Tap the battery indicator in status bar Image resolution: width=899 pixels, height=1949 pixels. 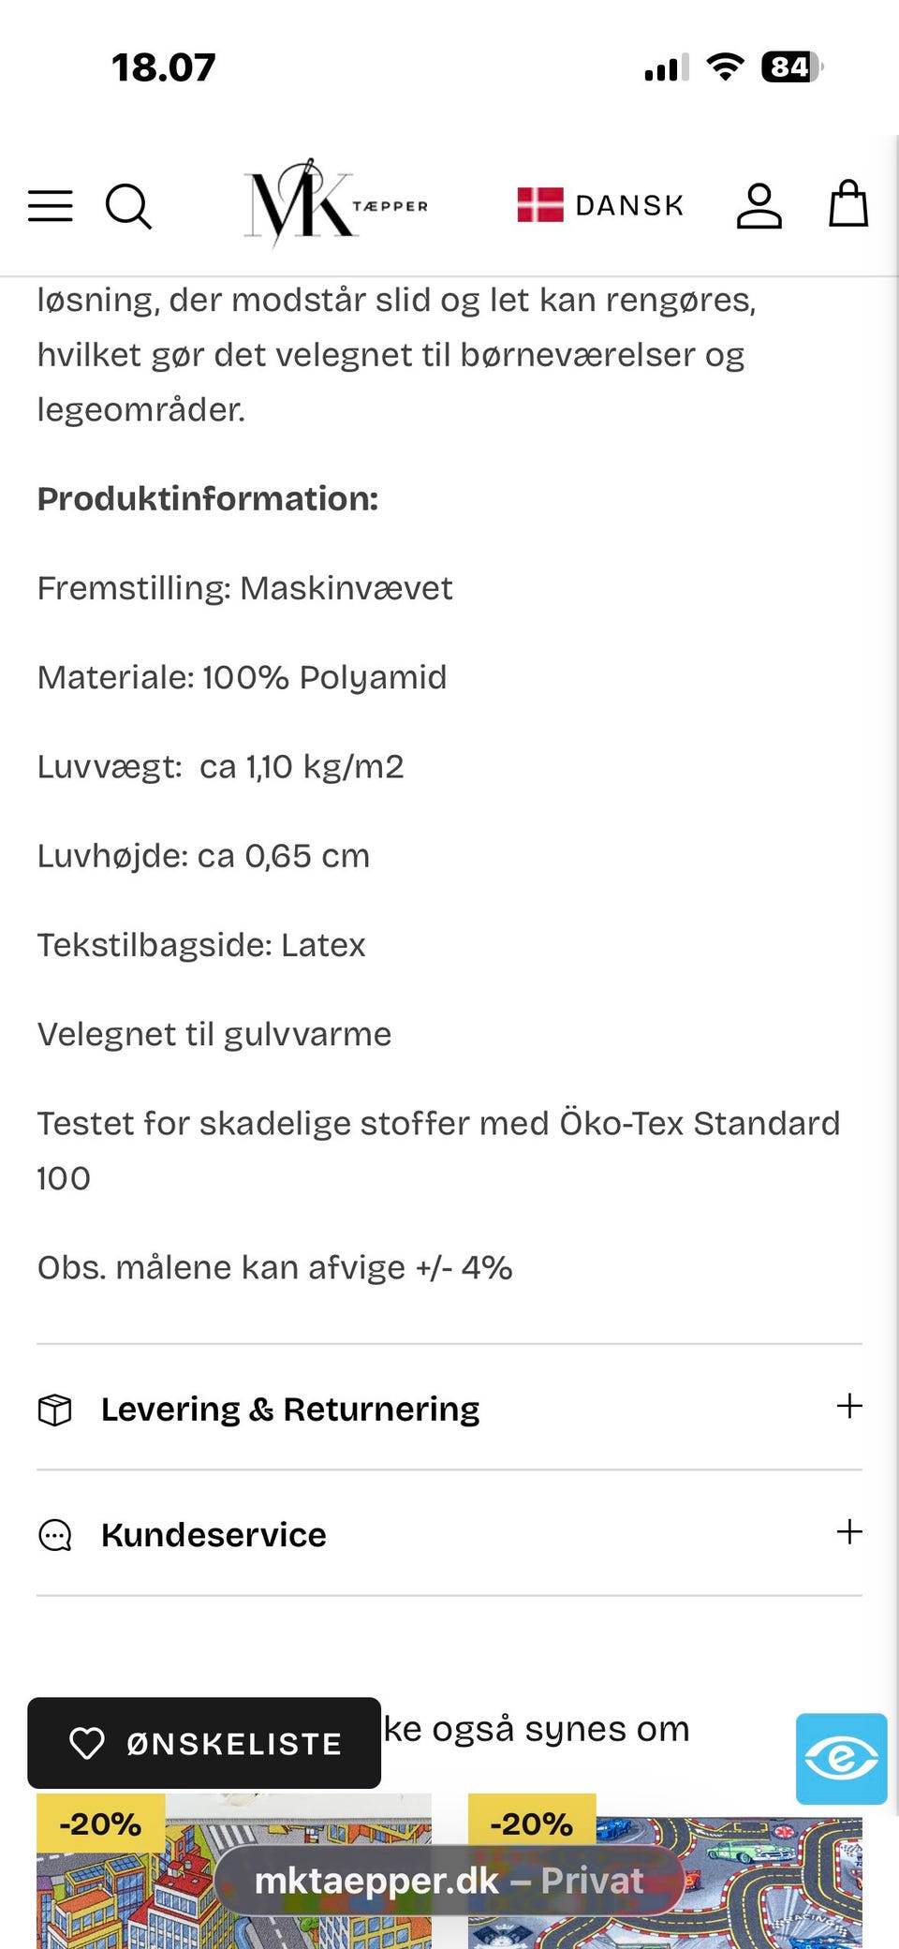coord(791,67)
